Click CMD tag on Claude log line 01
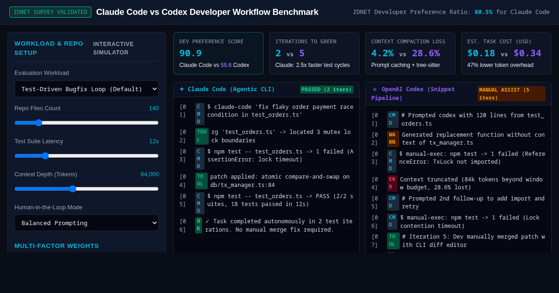 tap(200, 114)
